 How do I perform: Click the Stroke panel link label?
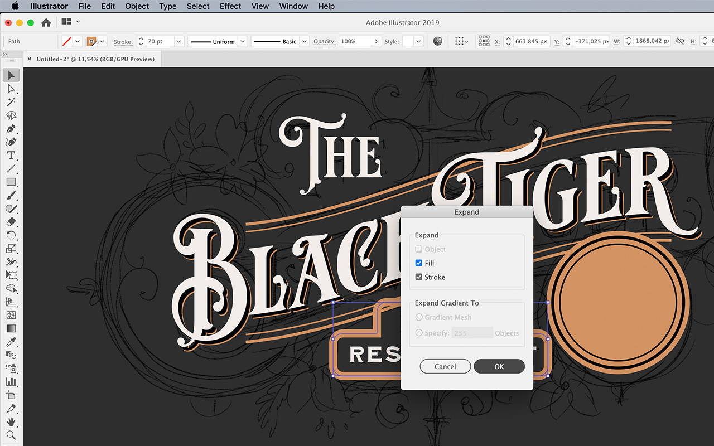(x=123, y=42)
